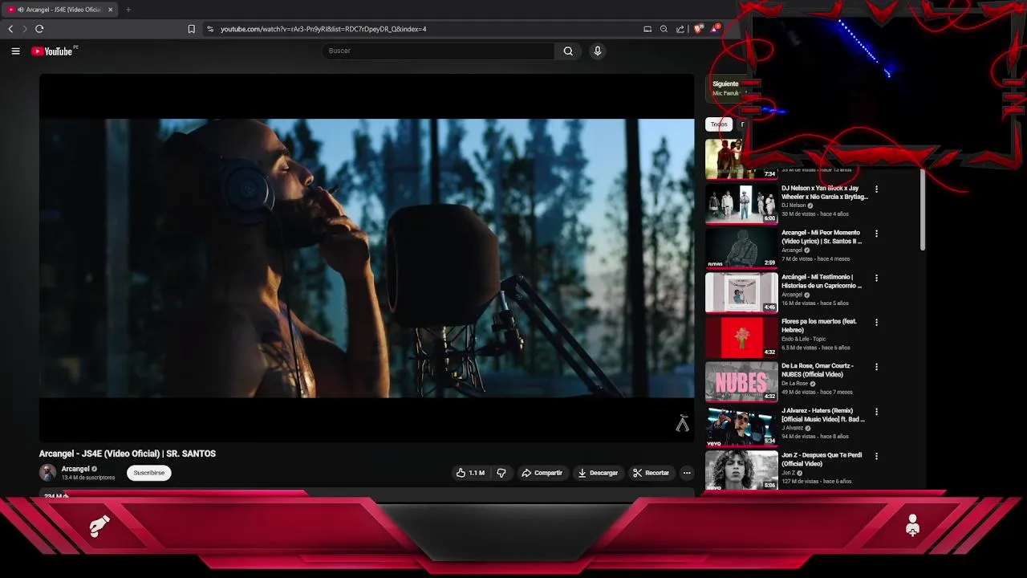Click channel name 'Endo & Lele - Topic'
The image size is (1027, 578).
point(804,339)
